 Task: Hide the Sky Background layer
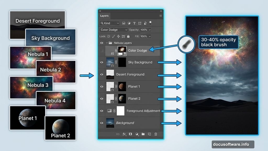pyautogui.click(x=102, y=62)
